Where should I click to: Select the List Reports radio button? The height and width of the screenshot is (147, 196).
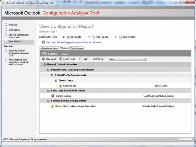pos(63,37)
